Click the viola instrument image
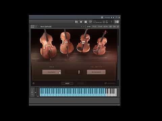162x121 pixels. pos(83,41)
